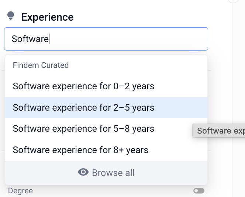
Task: Toggle the Degree switch on
Action: [x=199, y=191]
